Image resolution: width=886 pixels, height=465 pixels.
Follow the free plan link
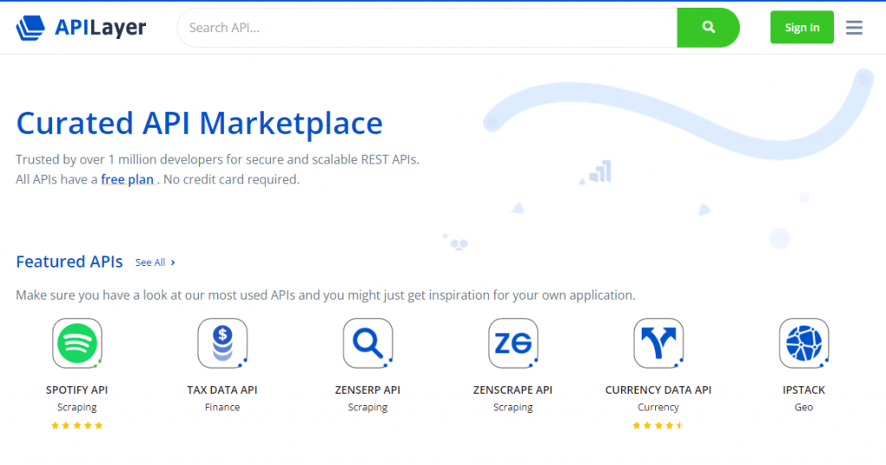coord(127,179)
